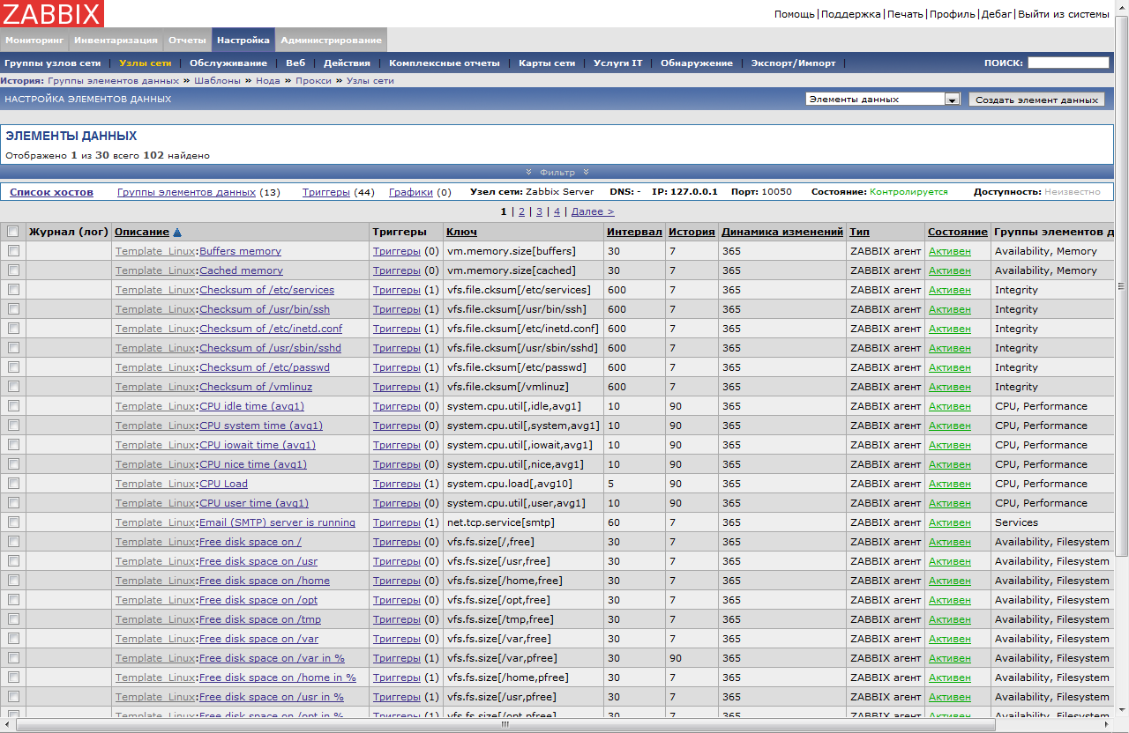This screenshot has width=1129, height=733.
Task: Click the vfs.file.cksum[/etc/inetd.conf] key text
Action: (x=523, y=329)
